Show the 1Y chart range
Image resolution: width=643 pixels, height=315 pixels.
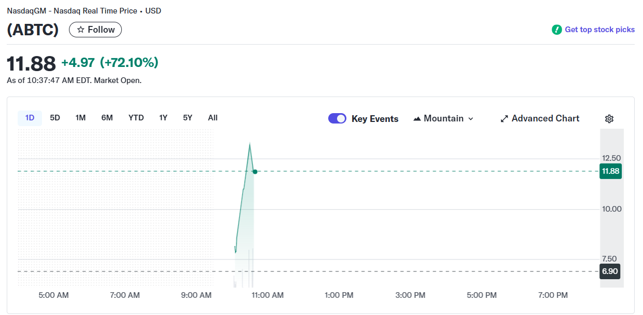(163, 118)
